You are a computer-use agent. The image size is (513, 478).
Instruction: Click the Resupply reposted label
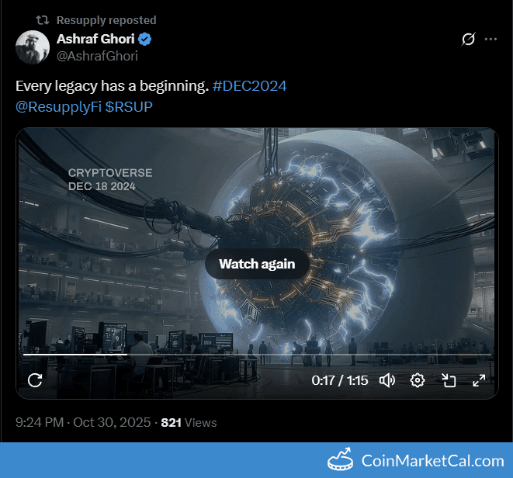(x=106, y=20)
